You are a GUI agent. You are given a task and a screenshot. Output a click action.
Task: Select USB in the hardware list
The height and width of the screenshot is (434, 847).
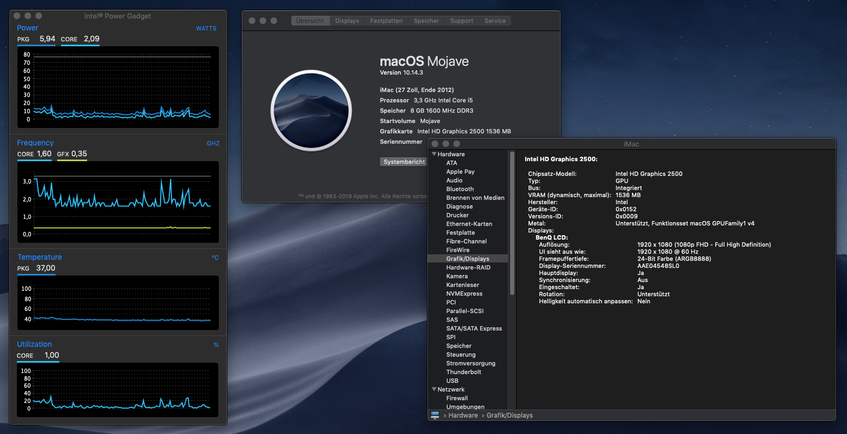coord(452,381)
